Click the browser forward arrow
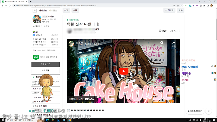This screenshot has height=122, width=217. [6, 5]
